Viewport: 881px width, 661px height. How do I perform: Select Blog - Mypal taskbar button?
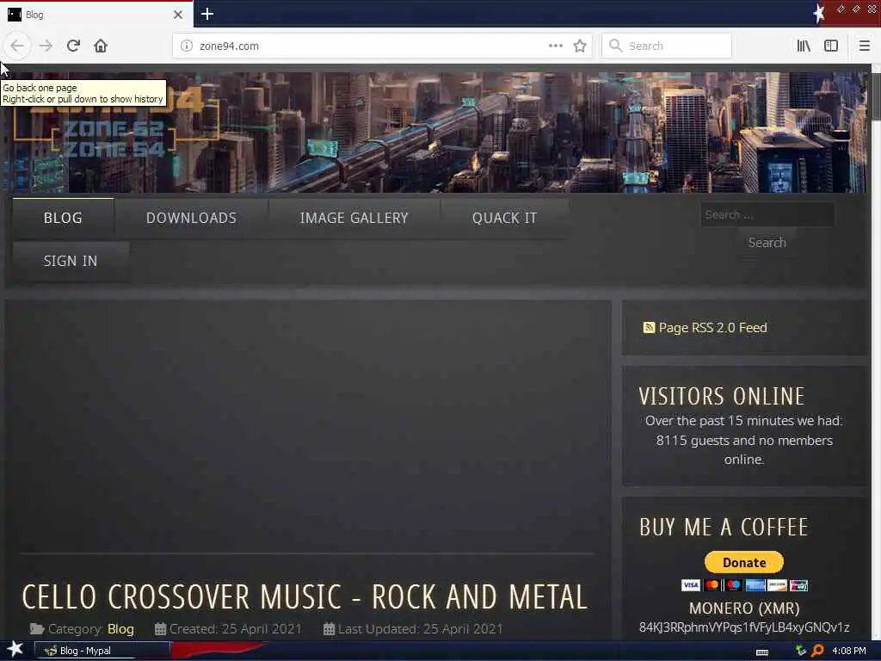(102, 651)
